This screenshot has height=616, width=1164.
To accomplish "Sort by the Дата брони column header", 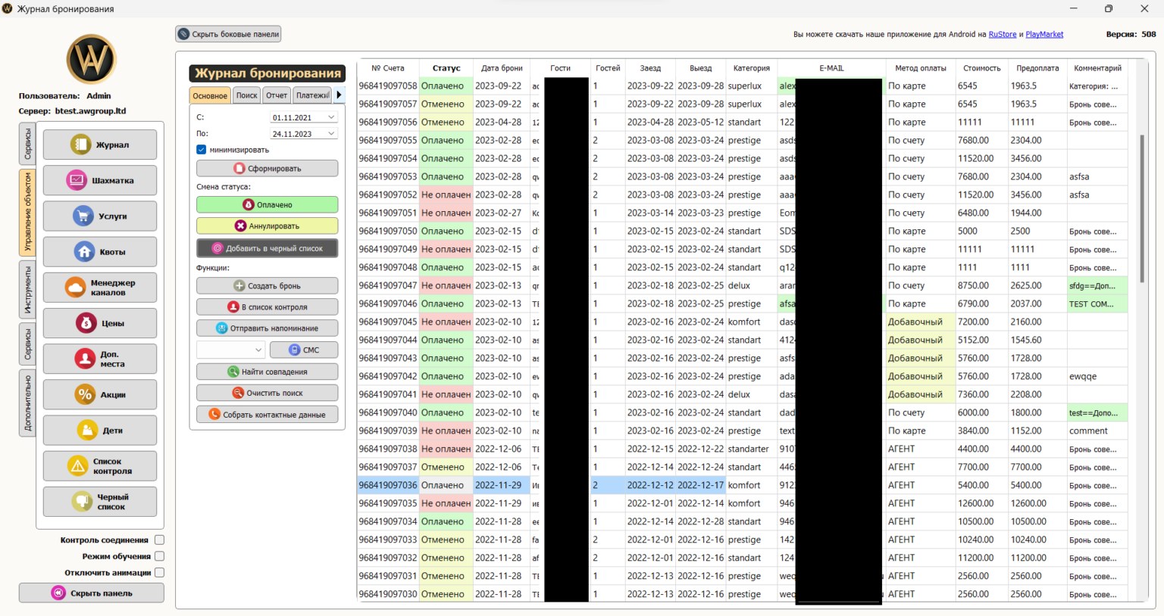I will (x=502, y=68).
